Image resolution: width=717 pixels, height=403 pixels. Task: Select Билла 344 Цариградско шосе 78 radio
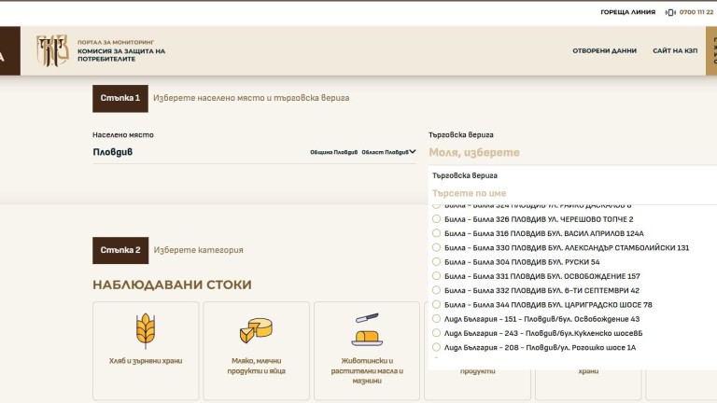pos(436,304)
